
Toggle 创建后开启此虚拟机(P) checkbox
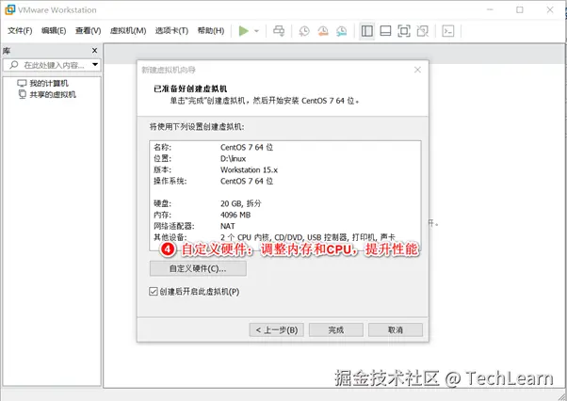[154, 291]
